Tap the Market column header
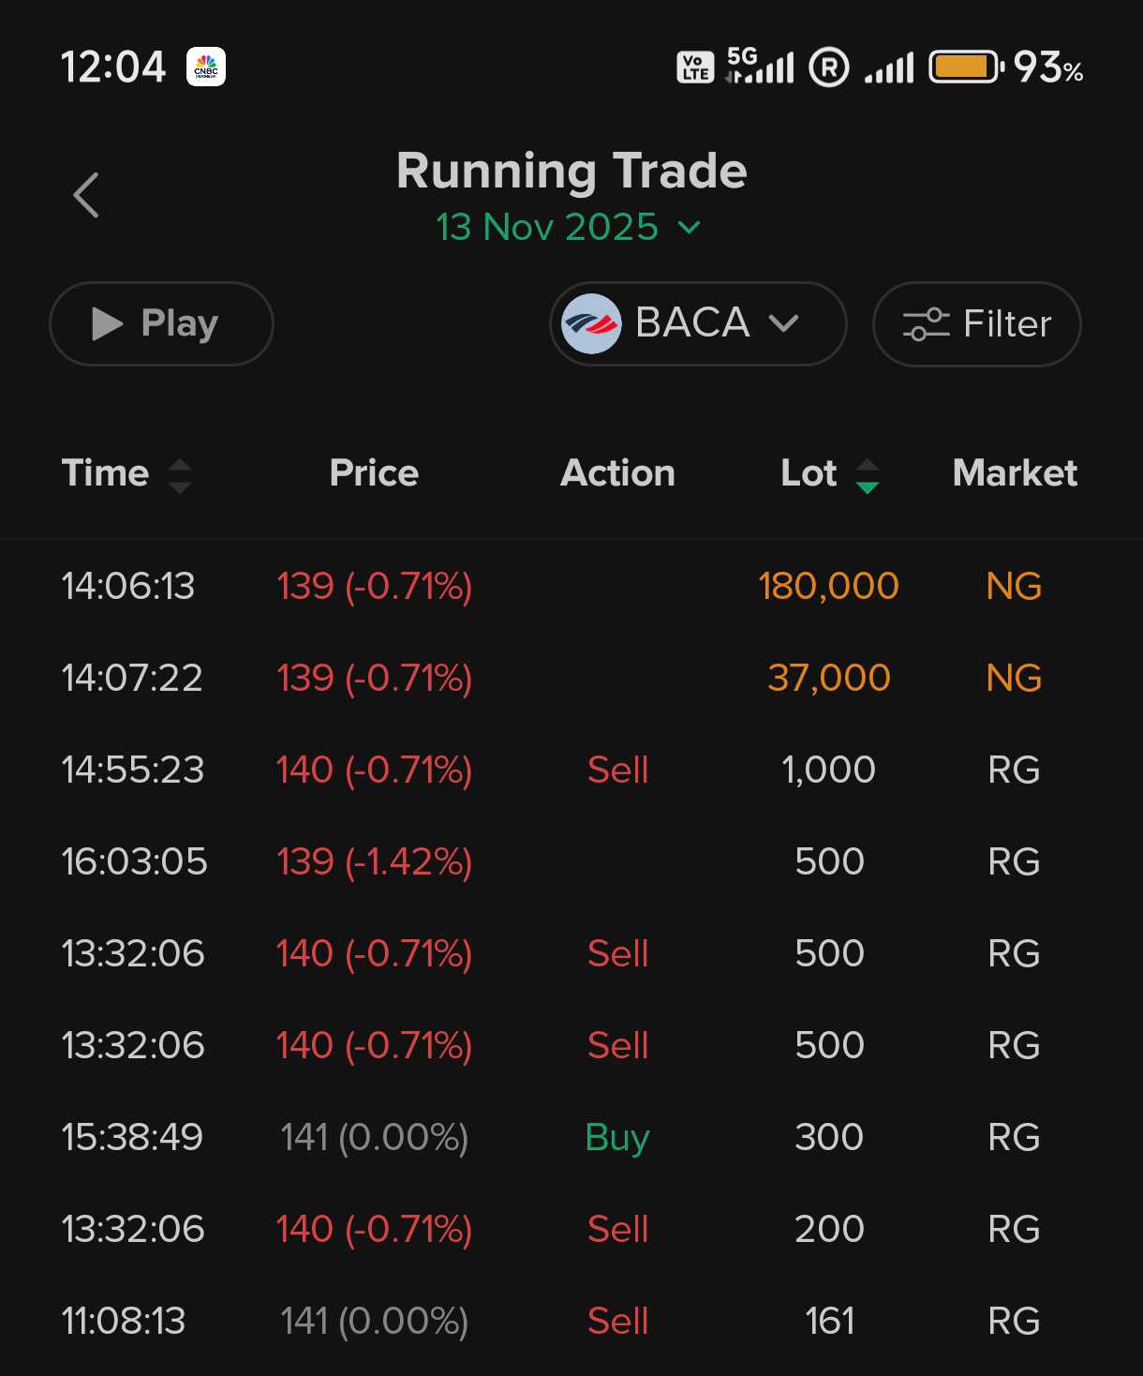Screen dimensions: 1143x1376 tap(1015, 473)
